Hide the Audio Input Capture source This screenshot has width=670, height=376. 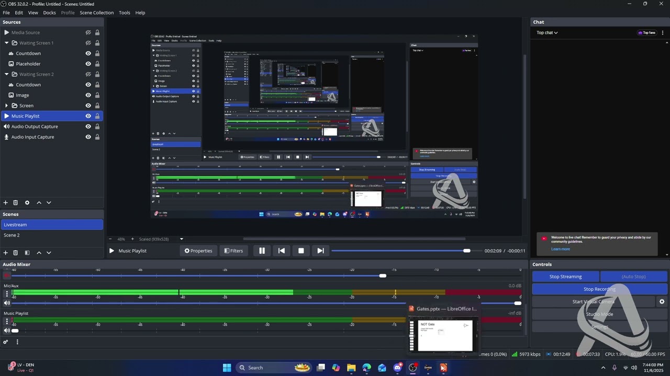pos(88,137)
